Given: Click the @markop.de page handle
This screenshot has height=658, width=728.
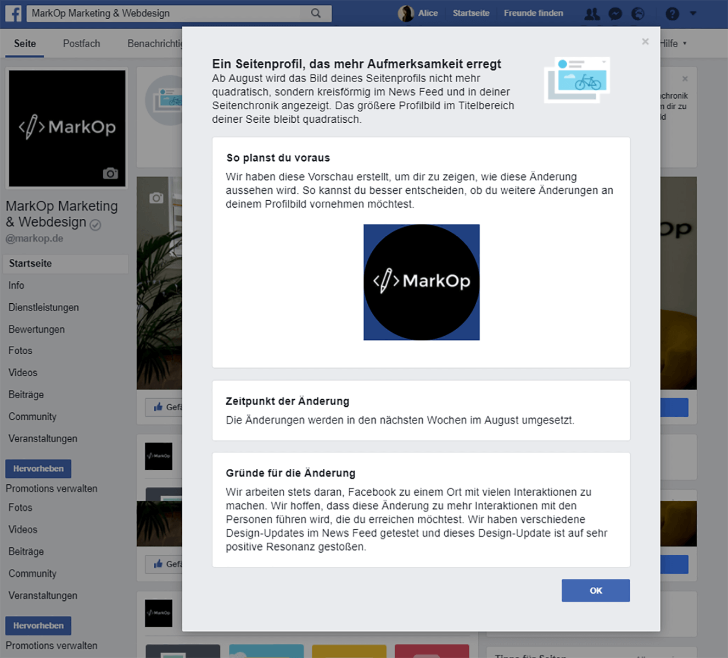Looking at the screenshot, I should pyautogui.click(x=35, y=239).
